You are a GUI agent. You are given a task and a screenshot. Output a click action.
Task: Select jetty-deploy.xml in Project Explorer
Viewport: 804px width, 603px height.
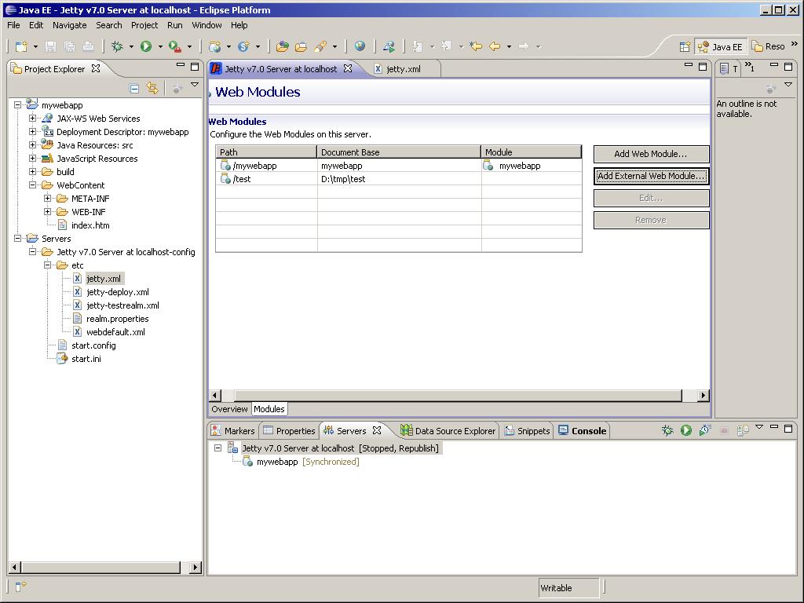tap(118, 292)
